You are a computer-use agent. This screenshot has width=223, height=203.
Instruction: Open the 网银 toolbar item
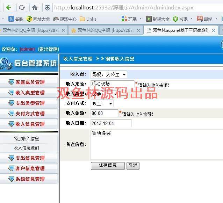(x=180, y=19)
